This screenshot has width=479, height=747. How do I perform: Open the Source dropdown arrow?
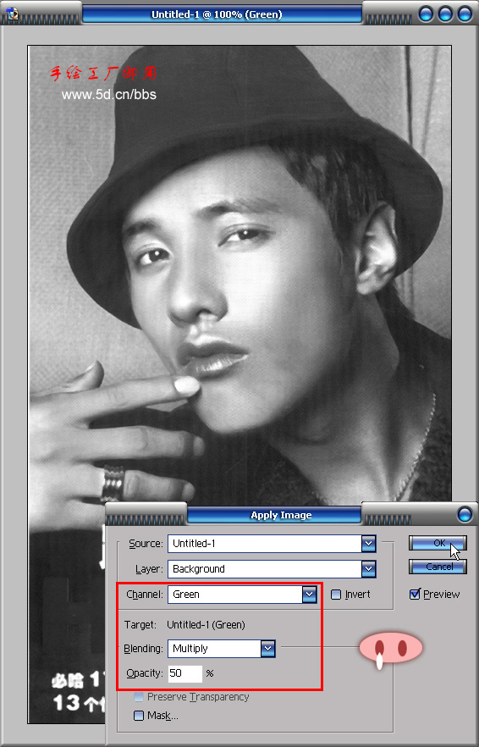(x=368, y=544)
